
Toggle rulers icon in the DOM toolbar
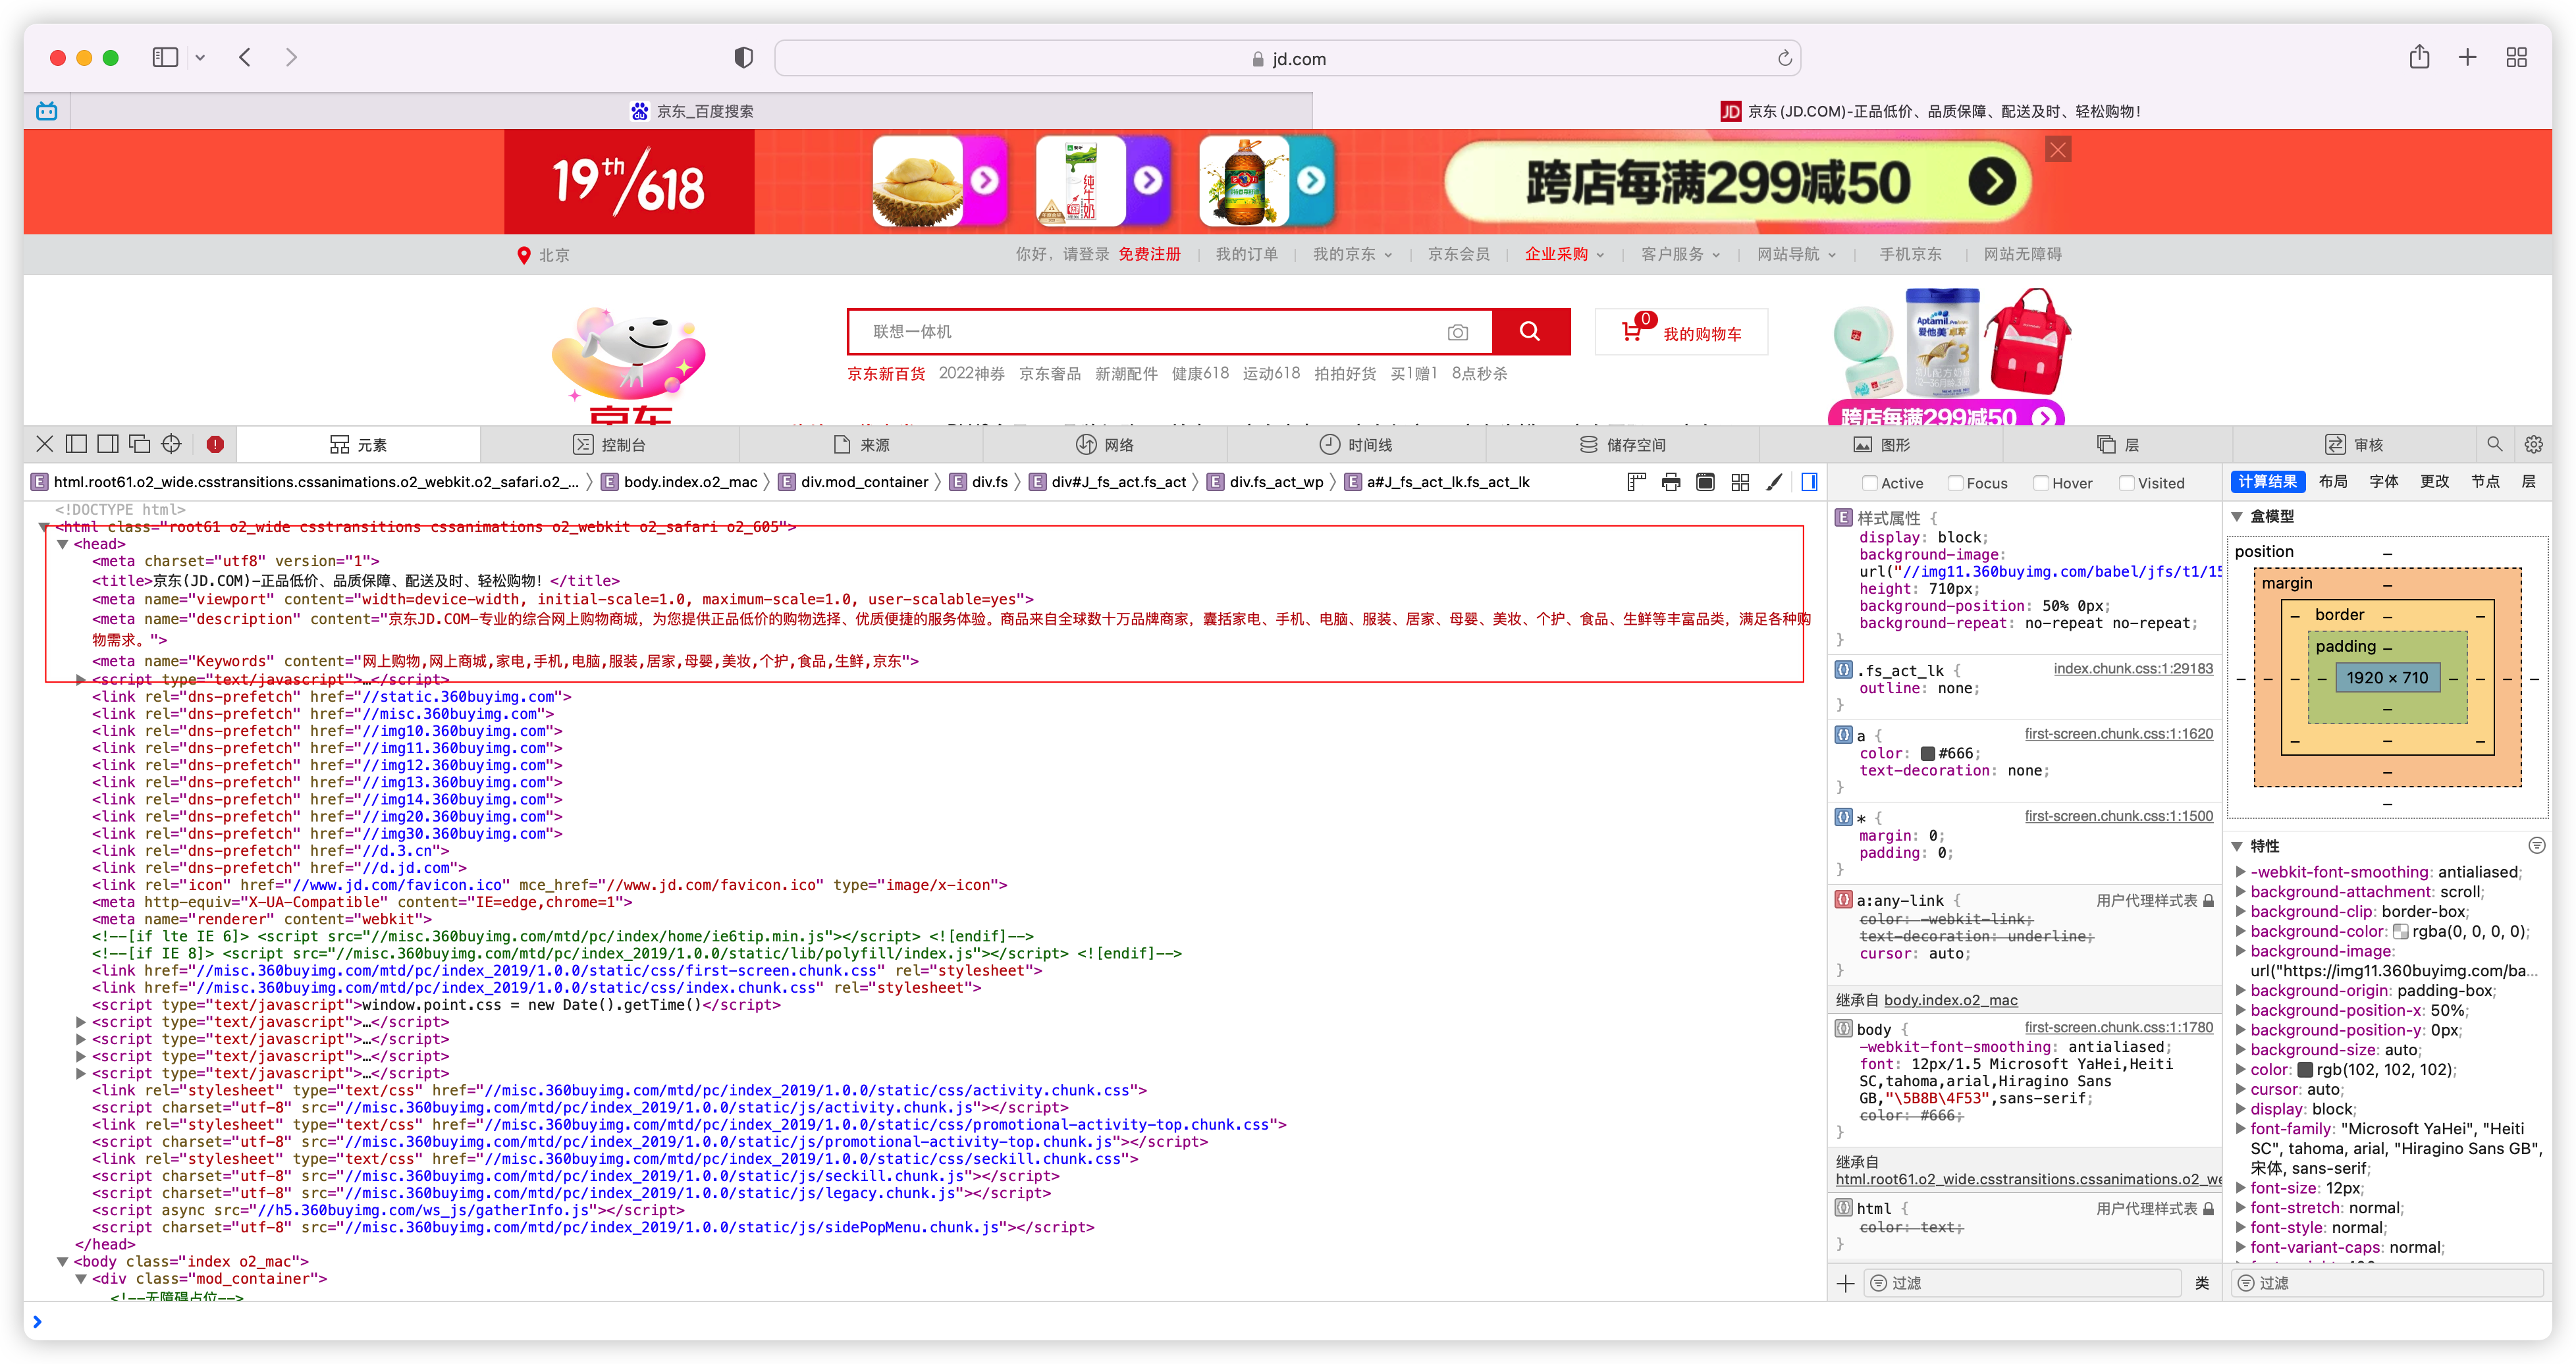(x=1636, y=482)
